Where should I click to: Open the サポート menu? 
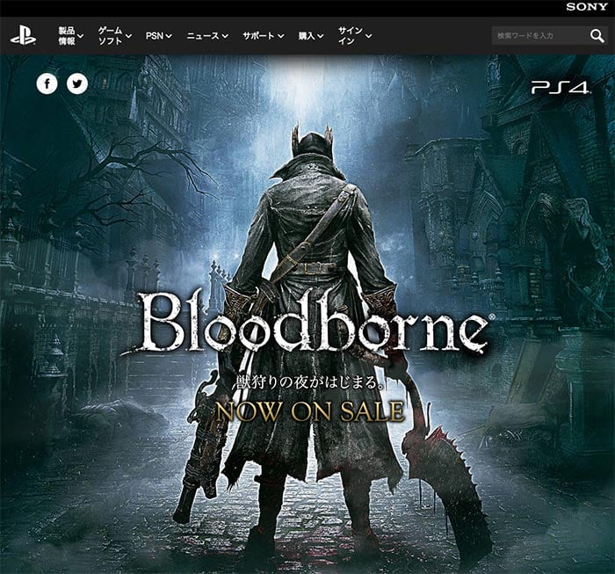264,36
